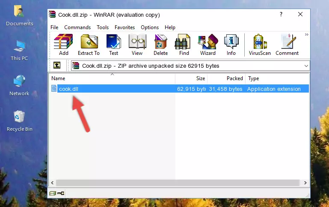Click the horizontal scrollbar left arrow

click(52, 183)
